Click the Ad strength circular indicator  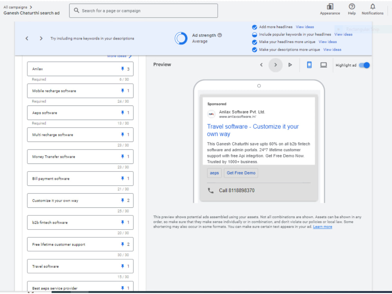[x=181, y=38]
